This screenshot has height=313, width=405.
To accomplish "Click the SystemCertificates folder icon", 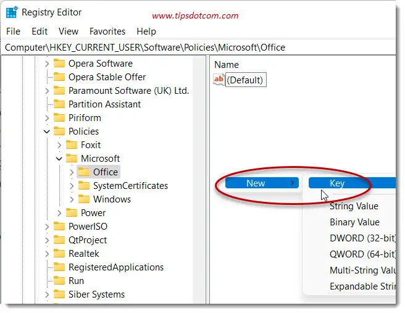I will (84, 186).
